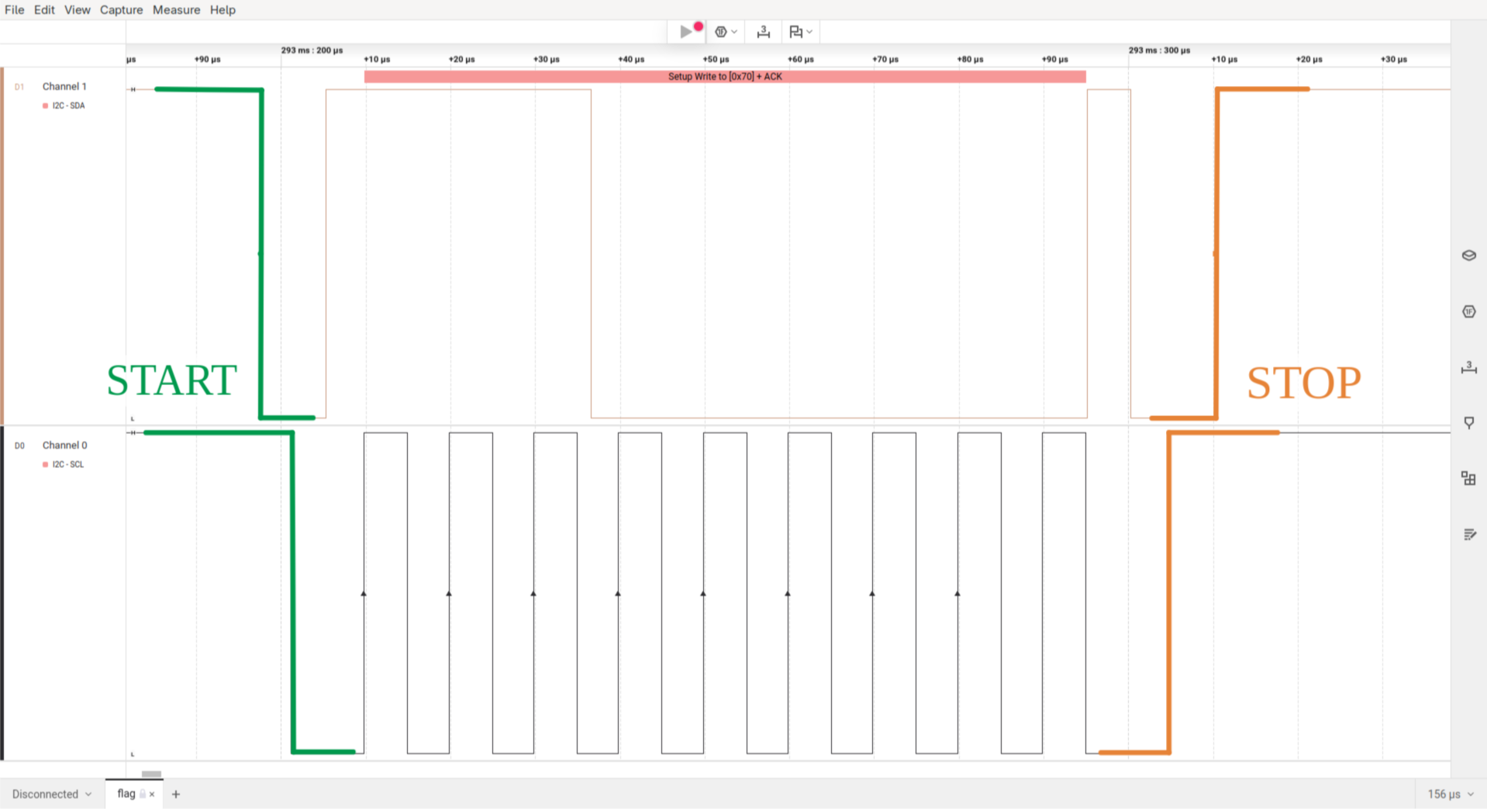Start a capture with the record button
This screenshot has height=809, width=1487.
685,31
